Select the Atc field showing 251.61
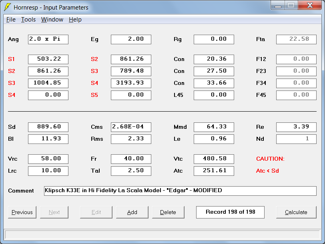Viewport: 325px width, 244px height. pos(214,171)
